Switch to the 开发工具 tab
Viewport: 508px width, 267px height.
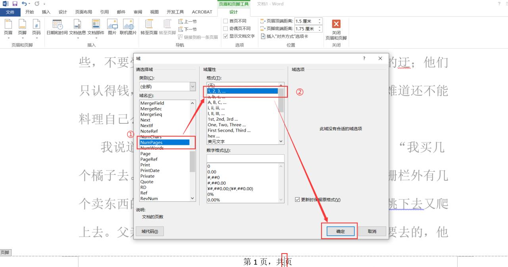[175, 12]
